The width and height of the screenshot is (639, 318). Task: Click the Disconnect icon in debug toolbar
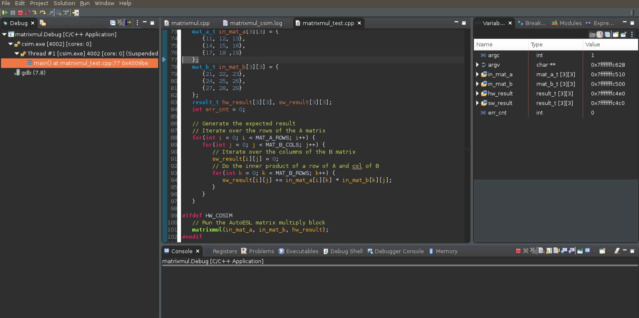[28, 13]
